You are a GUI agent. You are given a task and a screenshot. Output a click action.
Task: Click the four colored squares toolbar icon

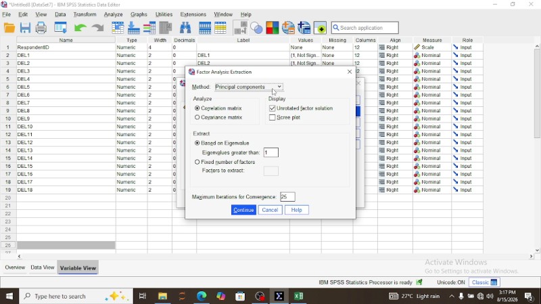pos(273,28)
